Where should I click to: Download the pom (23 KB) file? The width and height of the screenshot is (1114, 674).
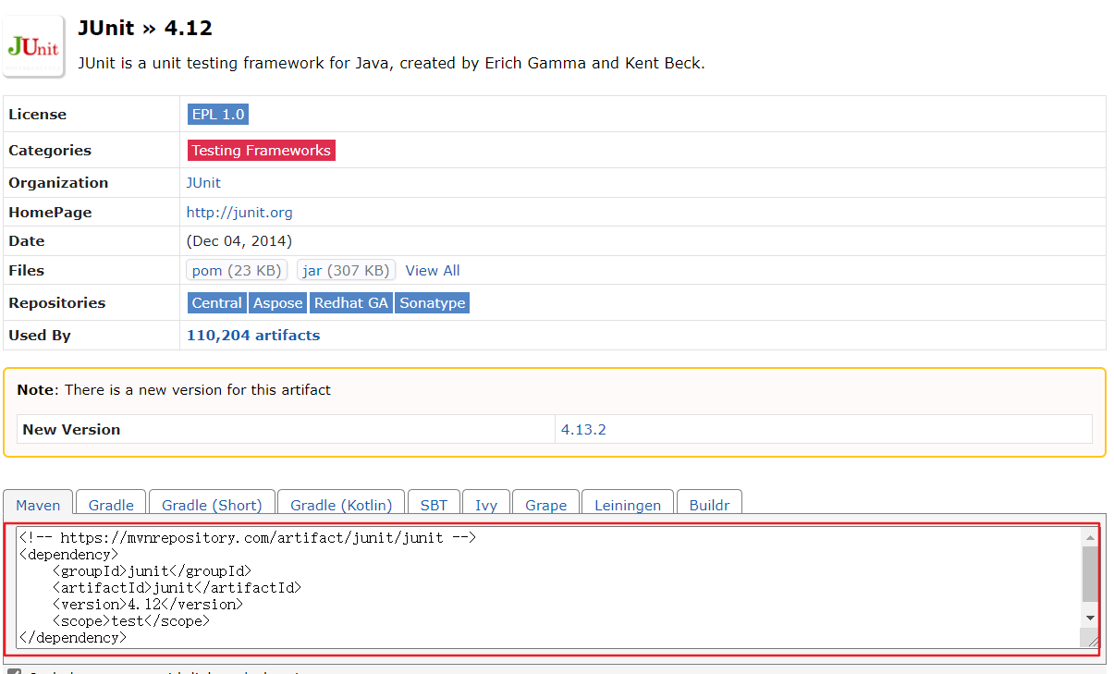pos(237,270)
